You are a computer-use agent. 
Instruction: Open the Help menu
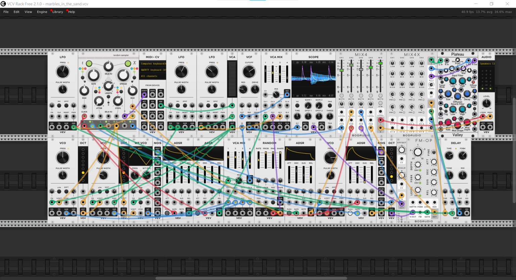tap(72, 12)
